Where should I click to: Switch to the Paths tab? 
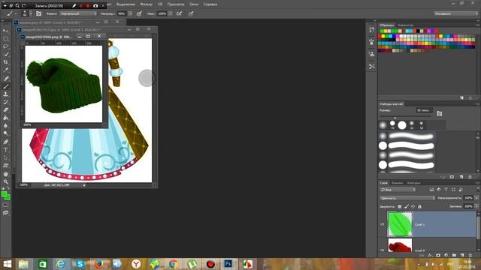pyautogui.click(x=413, y=183)
